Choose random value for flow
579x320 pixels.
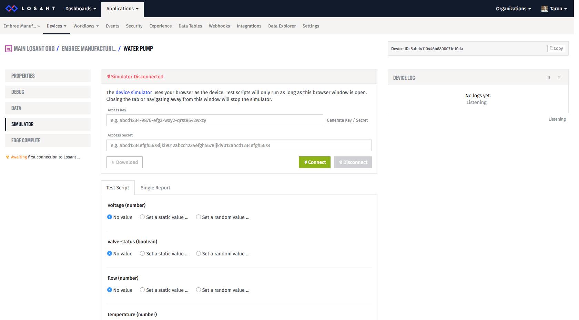[x=199, y=290]
